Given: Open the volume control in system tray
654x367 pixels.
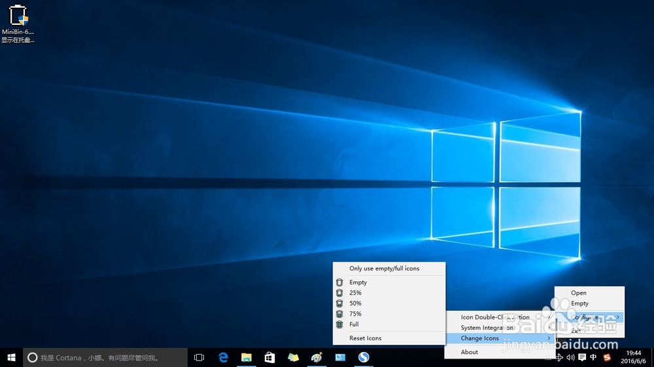Looking at the screenshot, I should click(x=570, y=357).
